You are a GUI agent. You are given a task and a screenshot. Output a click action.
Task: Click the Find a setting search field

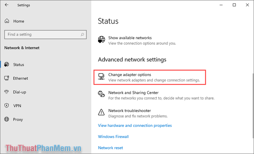pyautogui.click(x=45, y=34)
